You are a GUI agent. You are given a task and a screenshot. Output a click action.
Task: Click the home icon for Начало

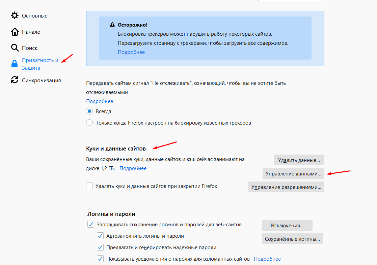click(15, 32)
